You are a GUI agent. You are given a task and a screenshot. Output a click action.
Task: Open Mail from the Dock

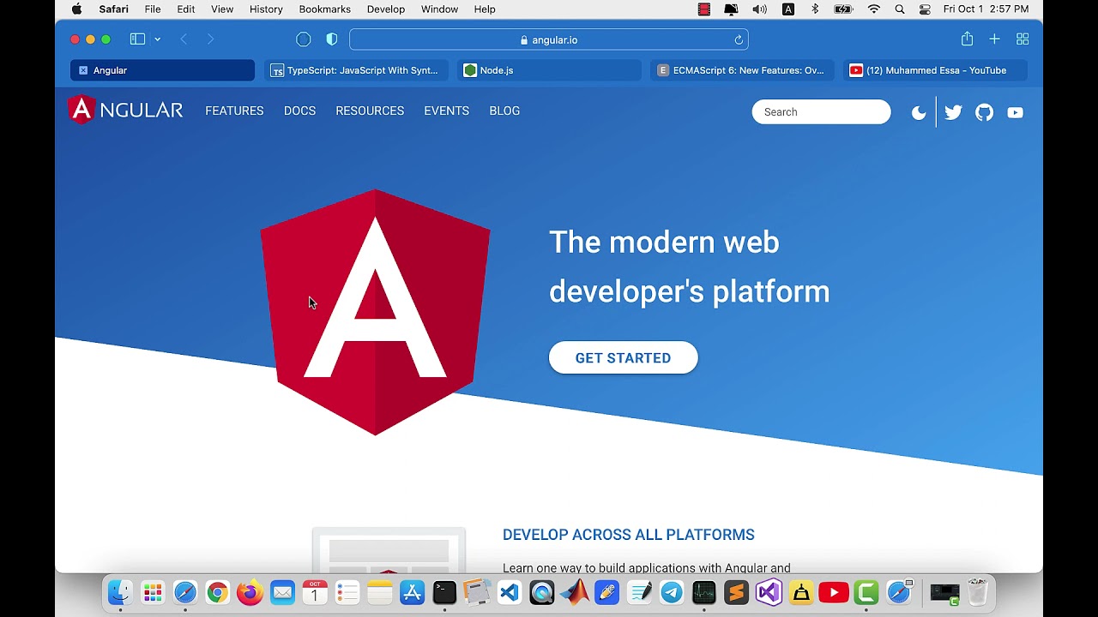point(282,592)
